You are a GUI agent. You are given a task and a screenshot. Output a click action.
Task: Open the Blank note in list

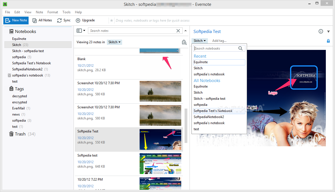(x=129, y=67)
